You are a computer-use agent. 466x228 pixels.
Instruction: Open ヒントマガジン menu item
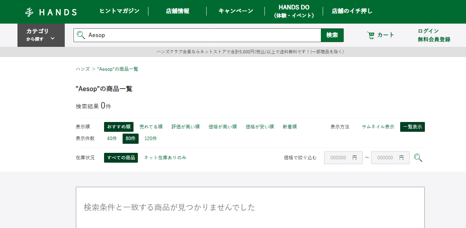120,11
